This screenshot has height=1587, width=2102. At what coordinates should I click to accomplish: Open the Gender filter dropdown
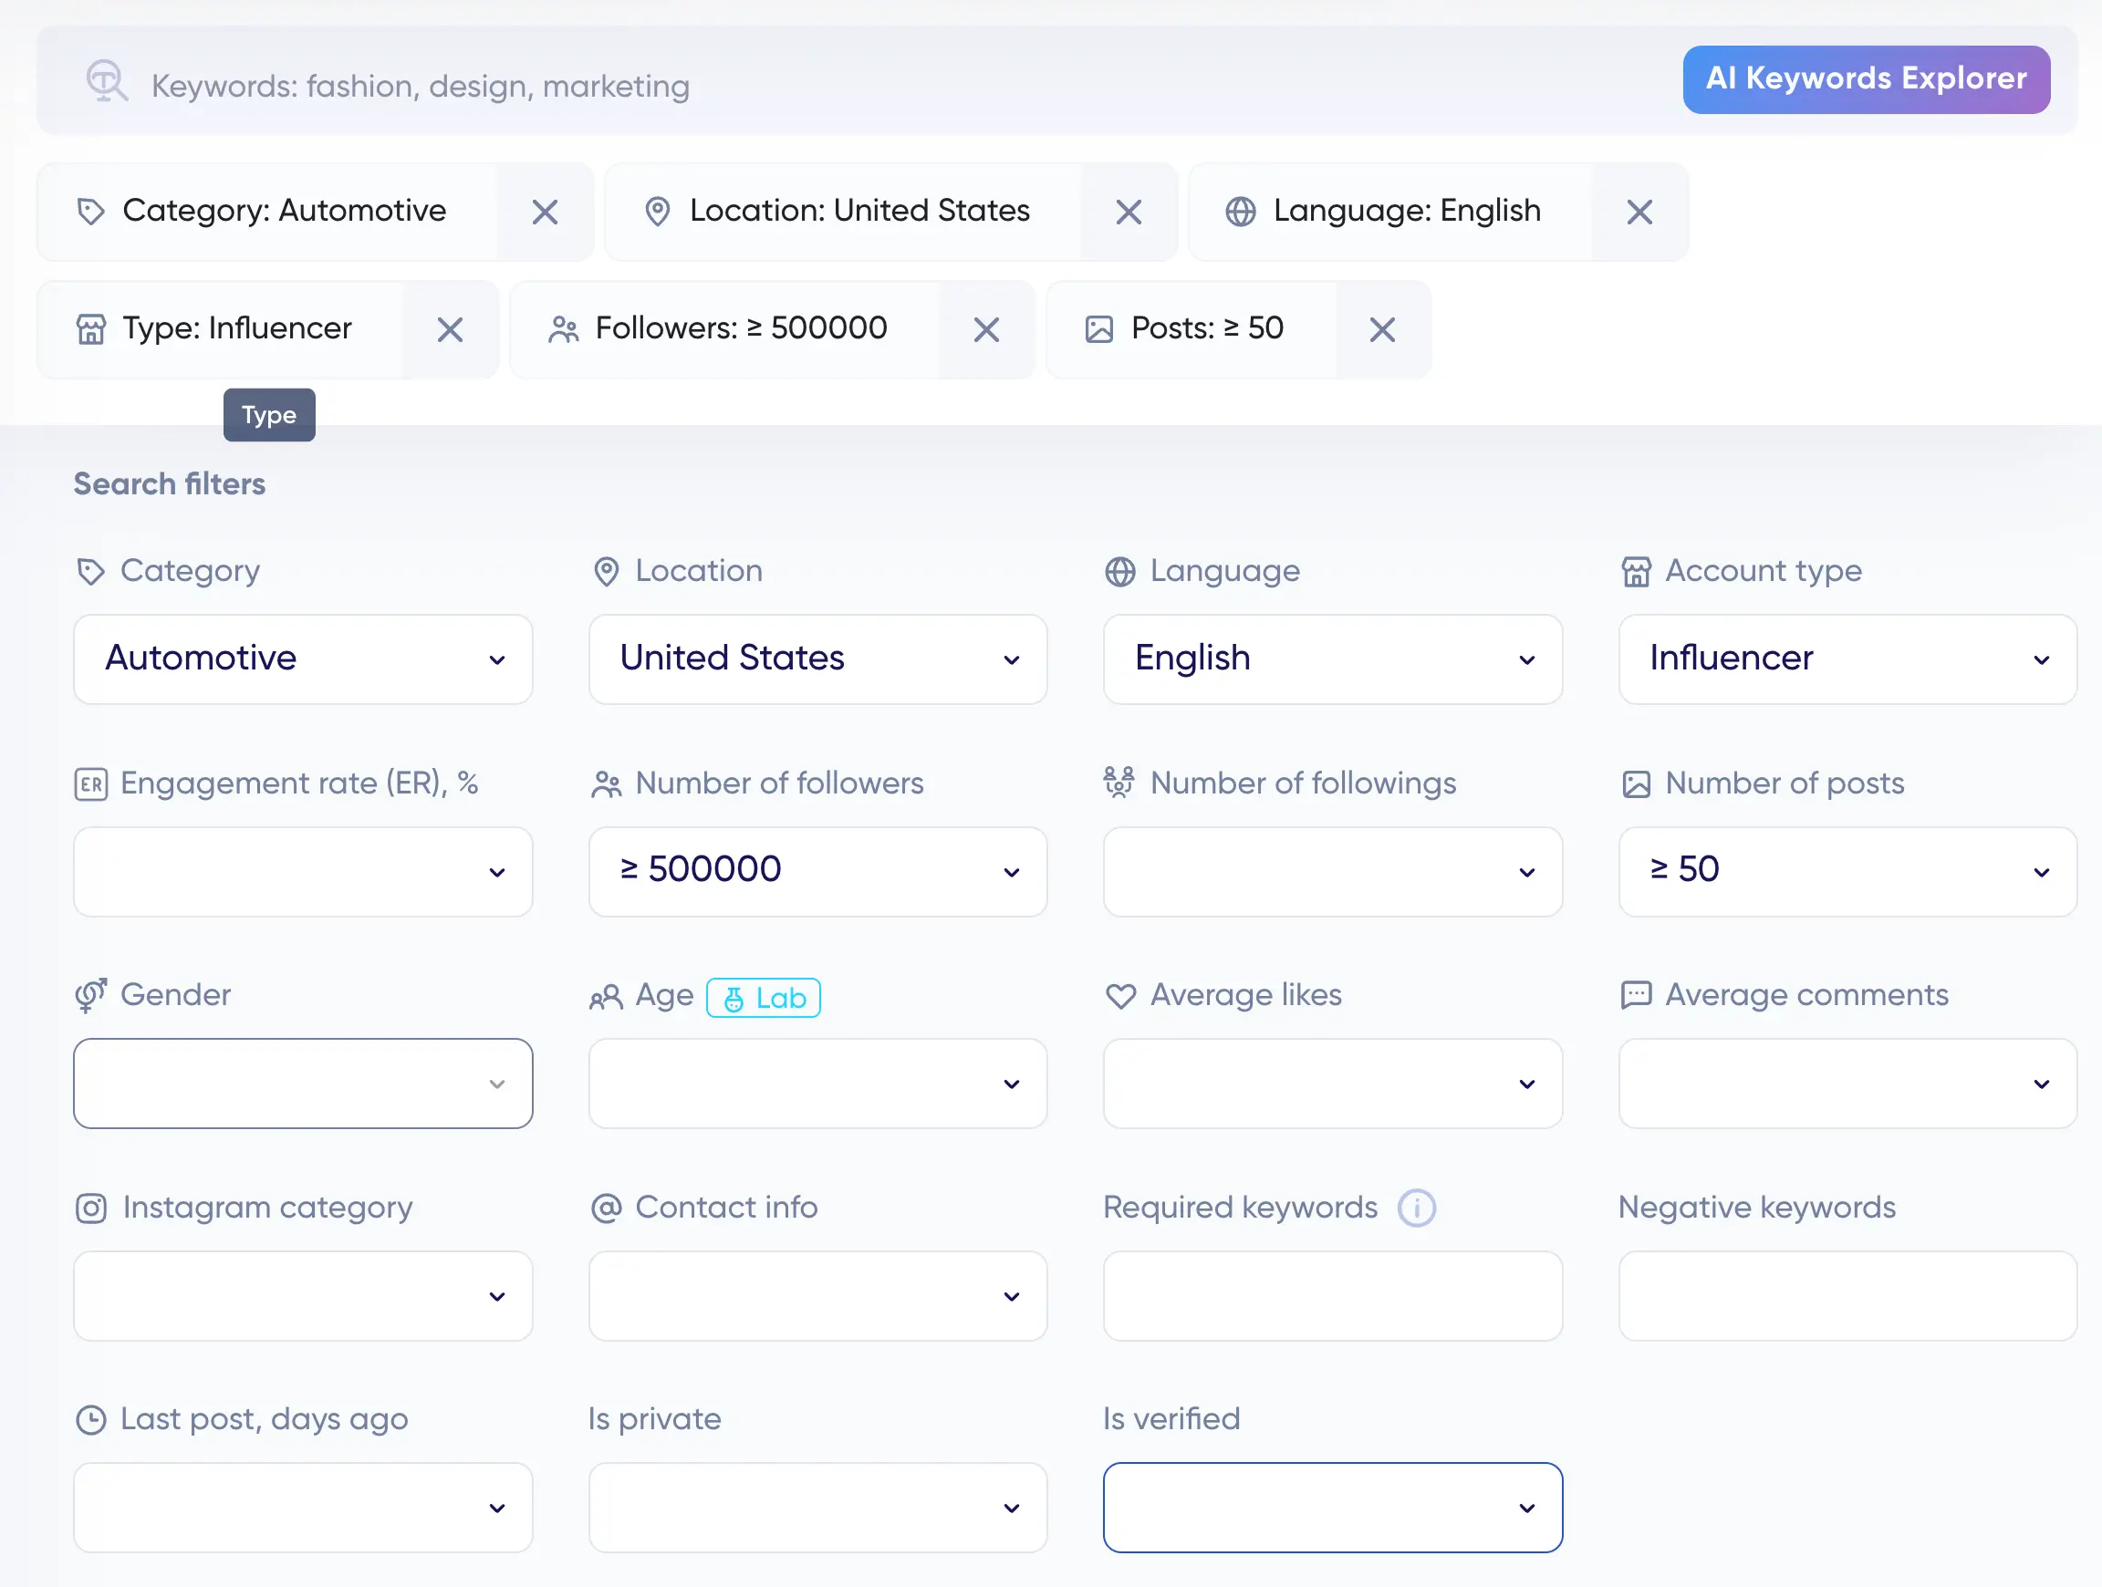303,1084
